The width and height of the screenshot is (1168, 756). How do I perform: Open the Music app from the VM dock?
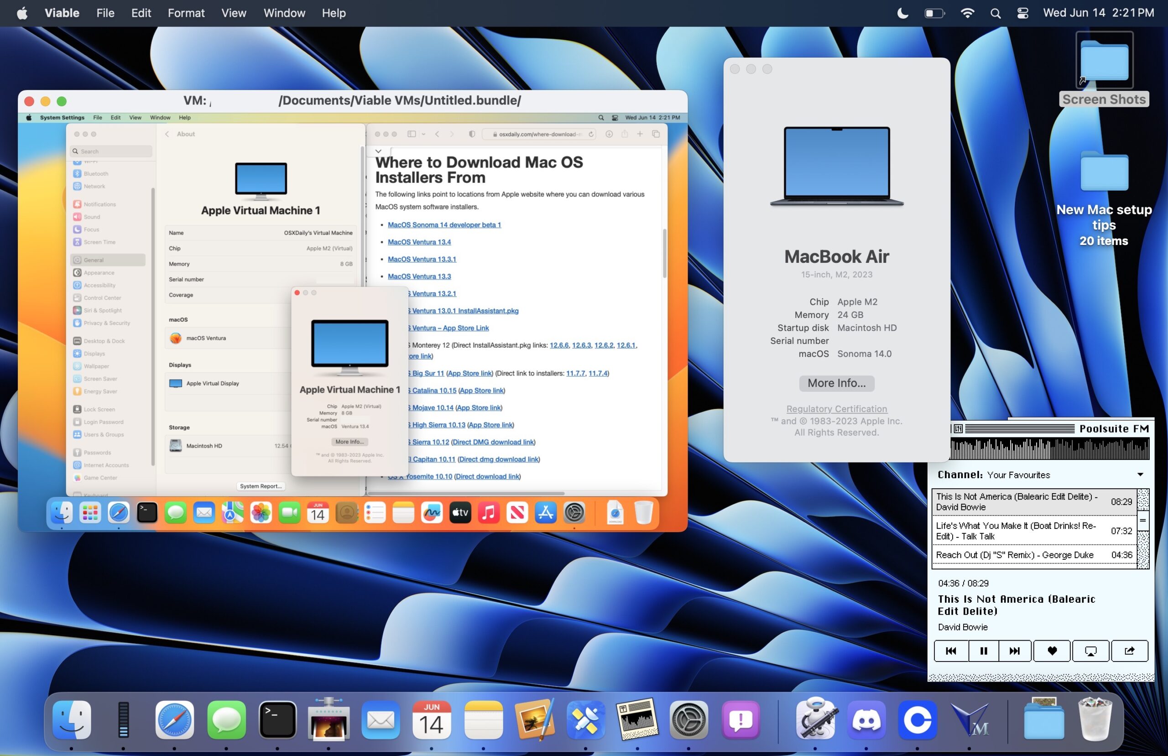pos(488,512)
